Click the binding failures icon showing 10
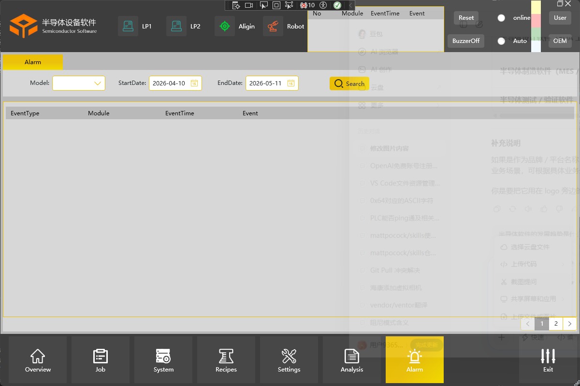580x386 pixels. pyautogui.click(x=307, y=5)
